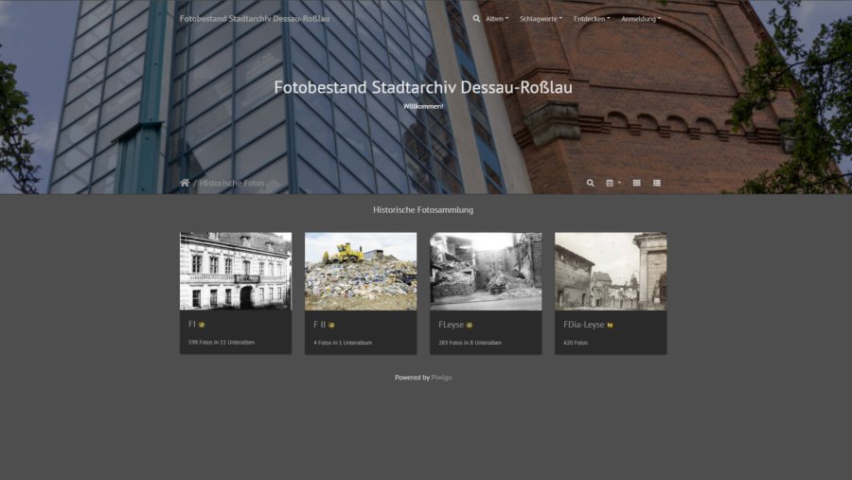Open the Entdecken dropdown
Viewport: 852px width, 480px height.
tap(592, 19)
